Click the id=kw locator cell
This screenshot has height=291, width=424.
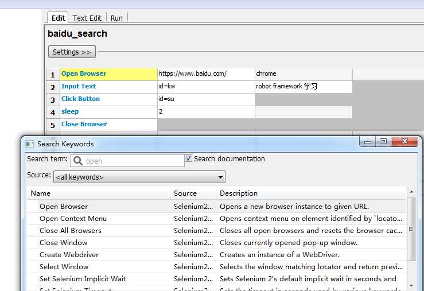[206, 87]
